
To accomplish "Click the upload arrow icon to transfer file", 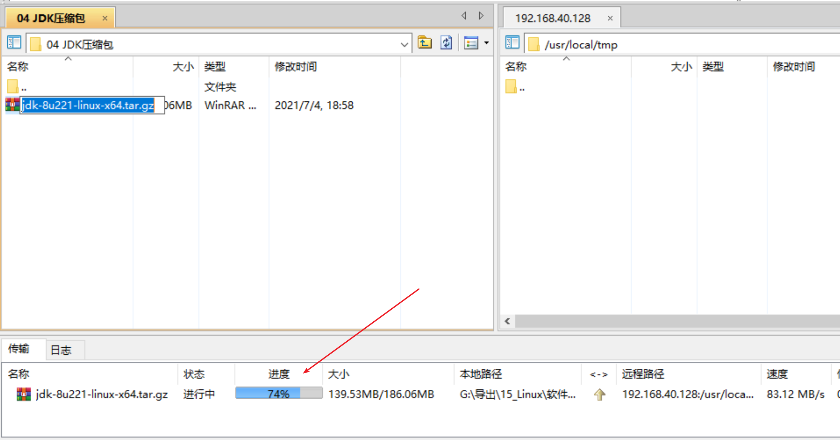I will click(x=599, y=394).
